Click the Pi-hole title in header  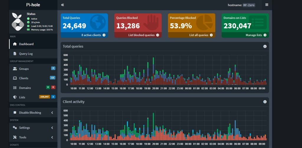[x=33, y=5]
